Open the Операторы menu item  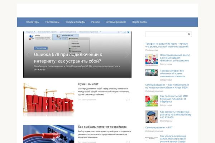point(33,22)
